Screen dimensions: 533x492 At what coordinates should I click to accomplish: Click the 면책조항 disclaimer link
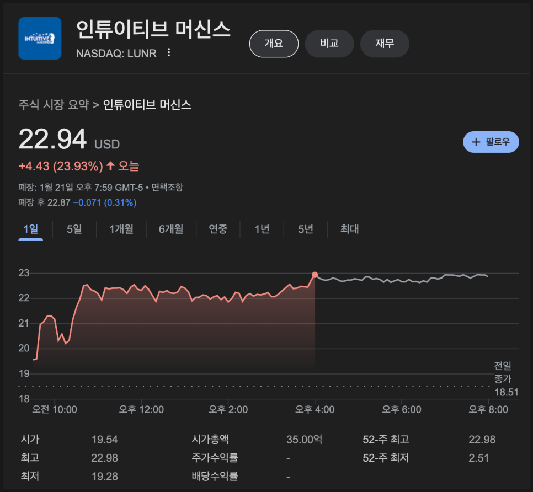[167, 187]
